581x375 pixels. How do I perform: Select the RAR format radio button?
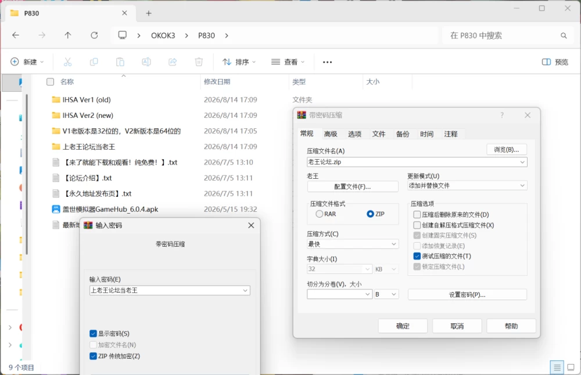319,214
